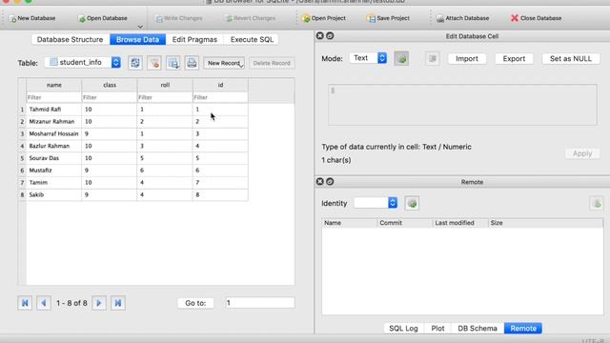Go to Execute SQL tab
Screen dimensions: 610x343
[252, 40]
